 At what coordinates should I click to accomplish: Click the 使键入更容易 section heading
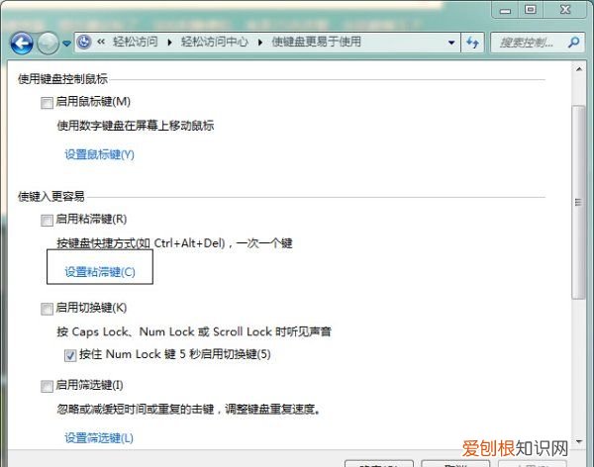point(51,196)
